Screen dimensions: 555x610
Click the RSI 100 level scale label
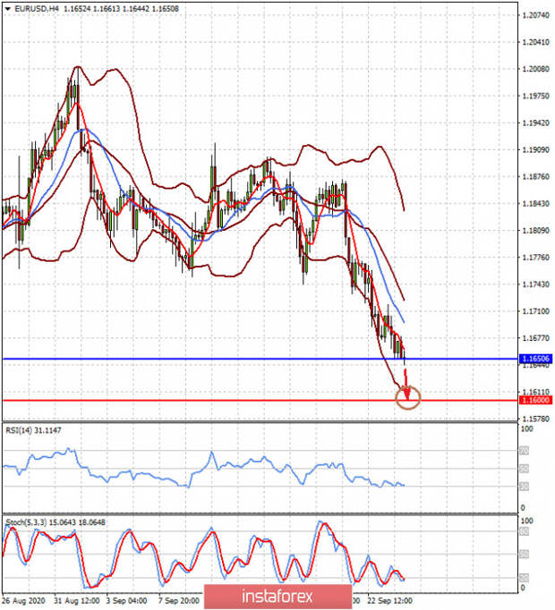pyautogui.click(x=526, y=428)
